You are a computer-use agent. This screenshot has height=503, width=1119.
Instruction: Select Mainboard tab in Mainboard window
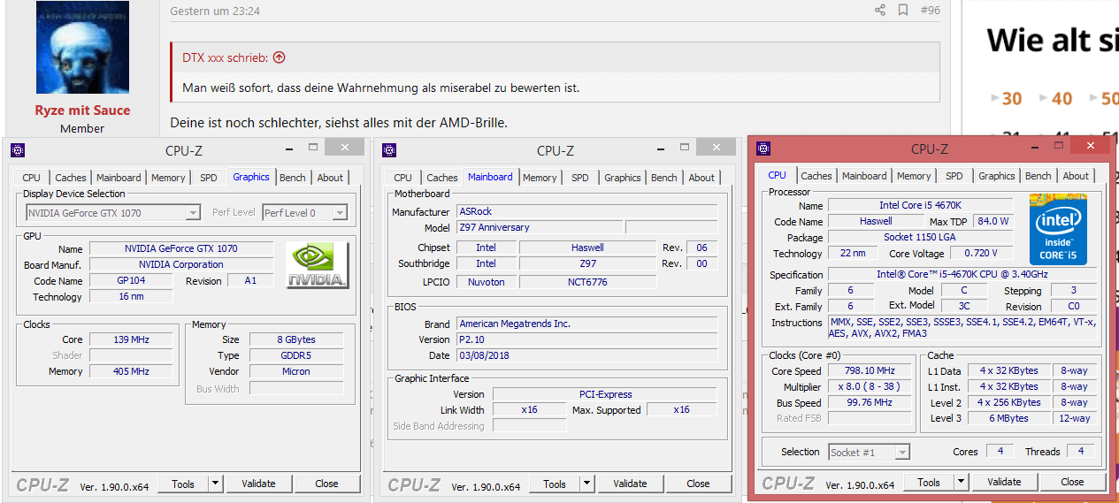pos(490,177)
